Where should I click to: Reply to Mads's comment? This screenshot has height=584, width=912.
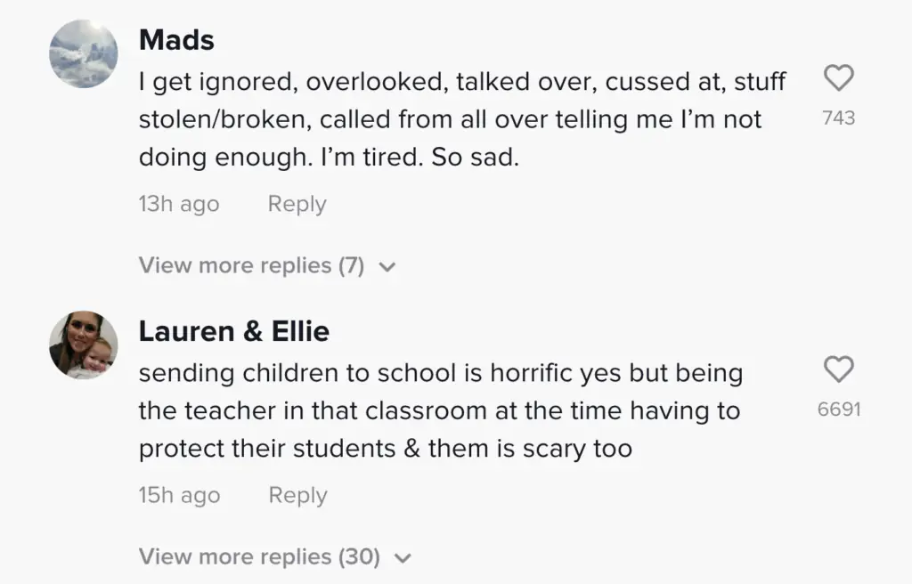click(x=297, y=204)
